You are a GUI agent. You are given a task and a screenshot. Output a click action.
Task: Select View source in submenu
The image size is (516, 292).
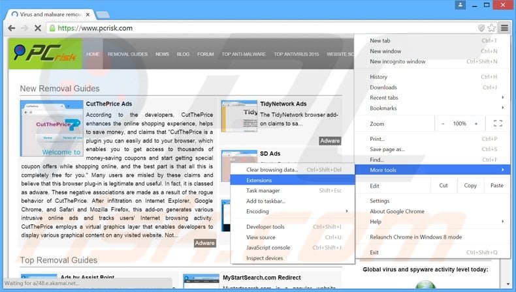pyautogui.click(x=293, y=237)
